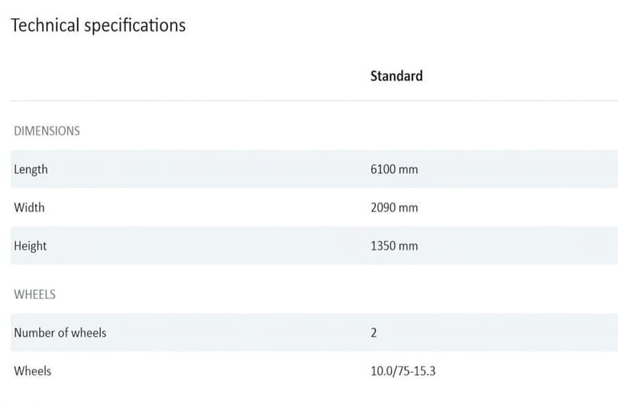Screen dimensions: 618x404
Task: Click the mm unit after 2090
Action: pyautogui.click(x=409, y=208)
